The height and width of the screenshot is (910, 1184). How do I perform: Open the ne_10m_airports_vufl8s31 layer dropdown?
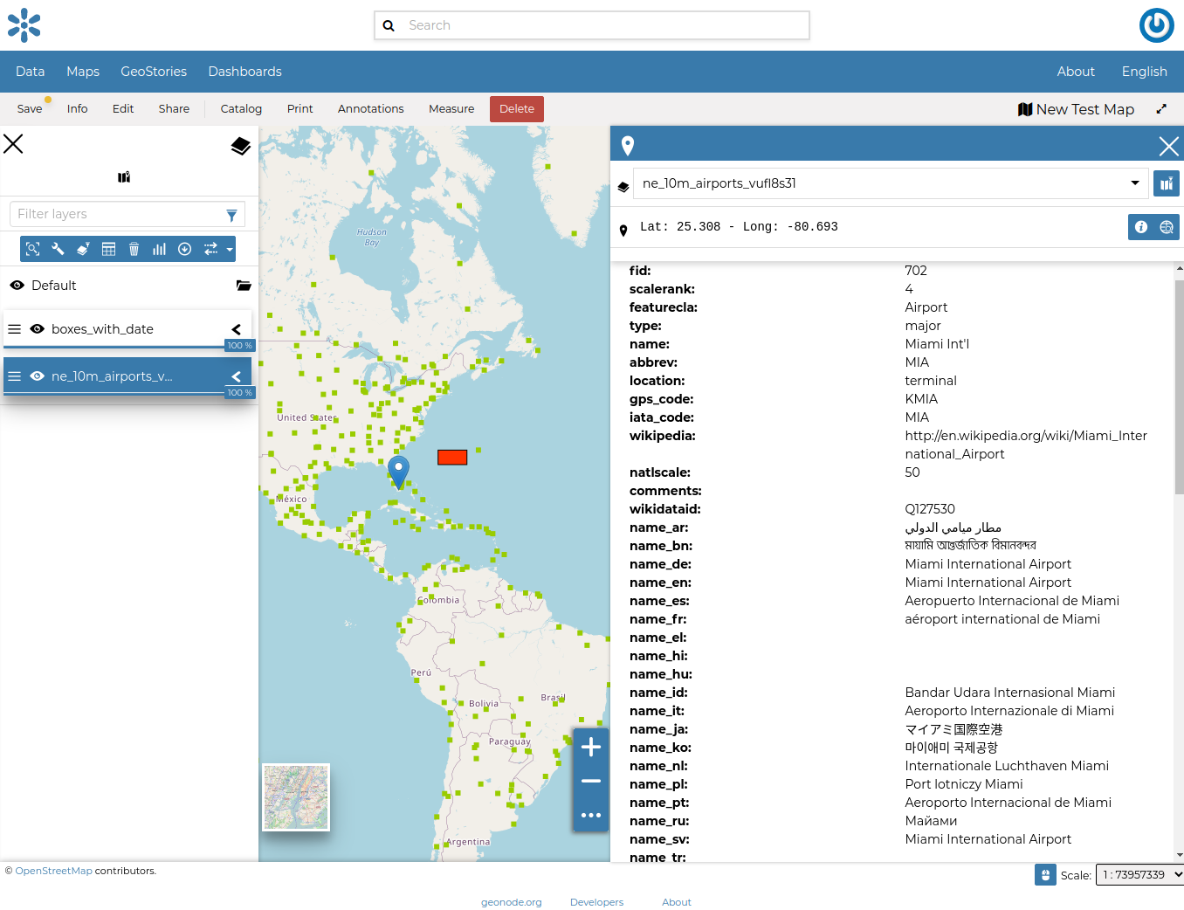pos(889,183)
